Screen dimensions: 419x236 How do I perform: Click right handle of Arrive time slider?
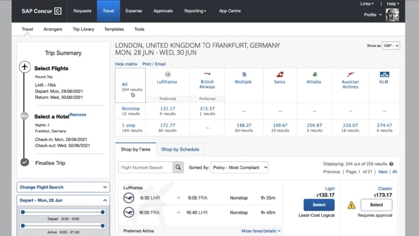coord(102,225)
